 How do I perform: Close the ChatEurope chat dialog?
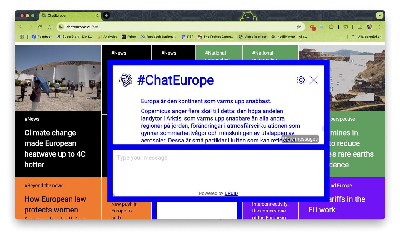313,80
